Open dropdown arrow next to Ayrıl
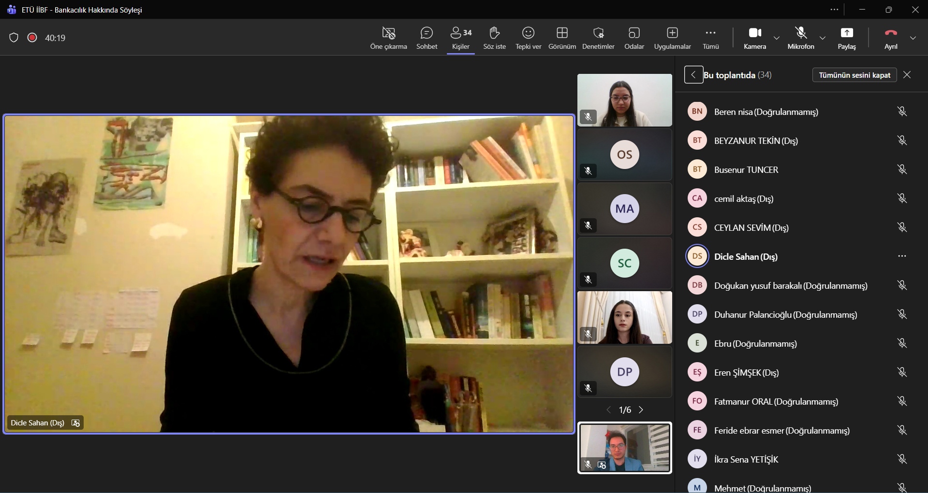 click(913, 38)
